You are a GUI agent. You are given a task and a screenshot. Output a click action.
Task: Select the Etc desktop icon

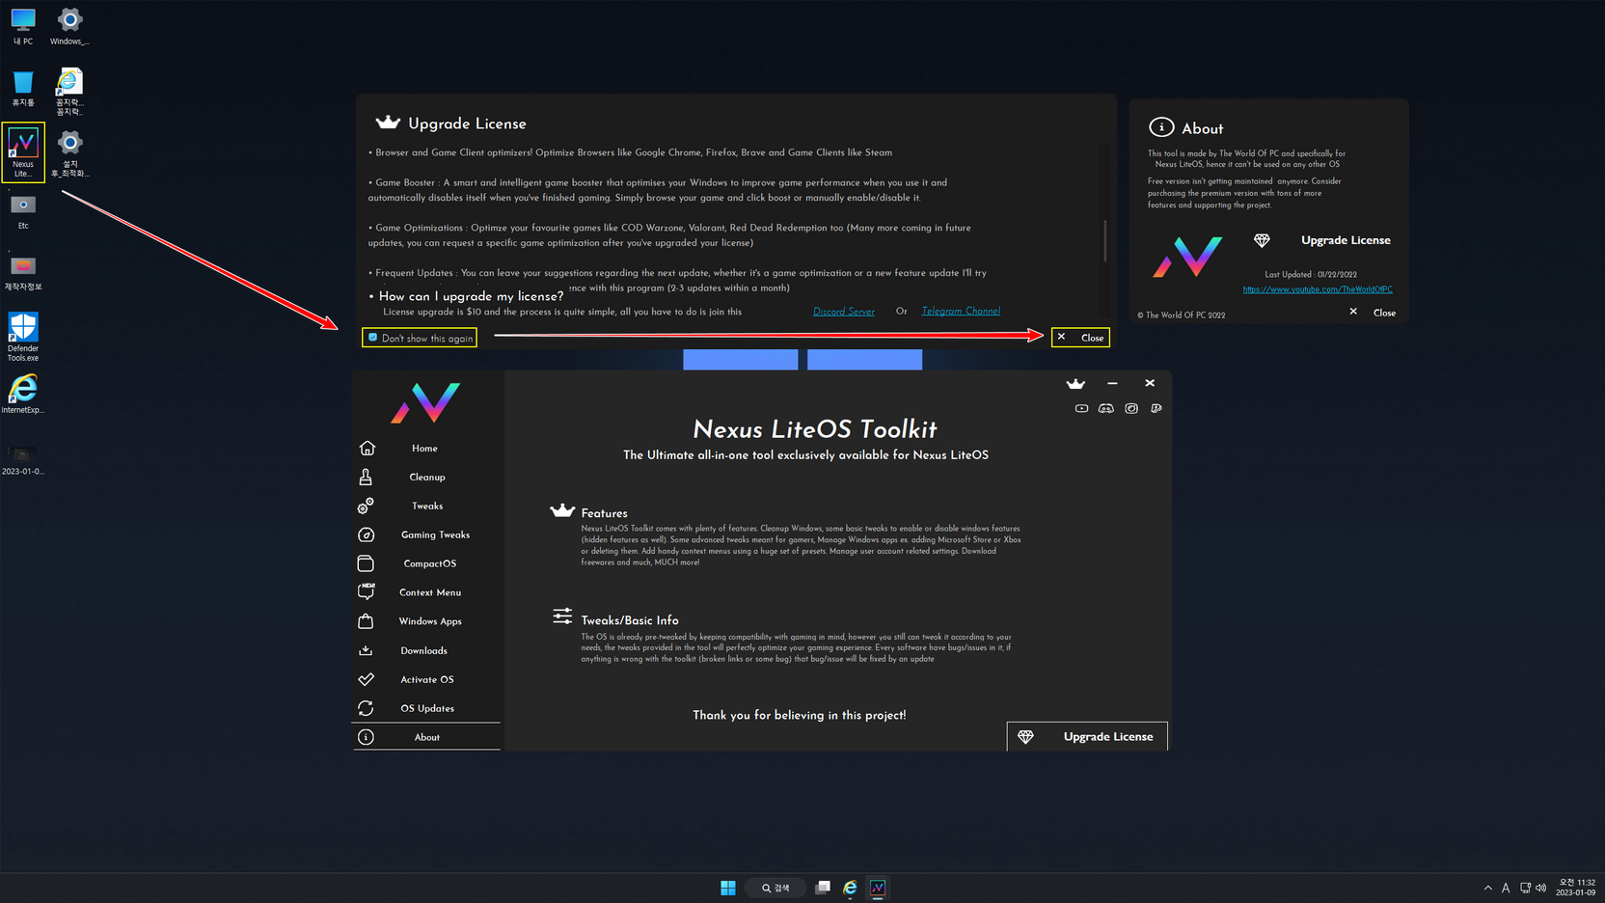[23, 212]
